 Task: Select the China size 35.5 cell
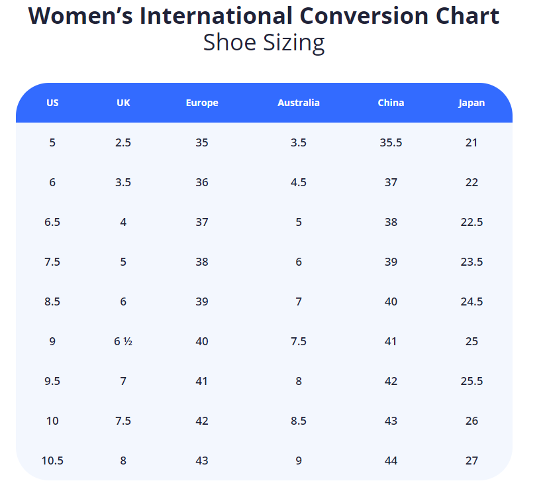pos(391,142)
